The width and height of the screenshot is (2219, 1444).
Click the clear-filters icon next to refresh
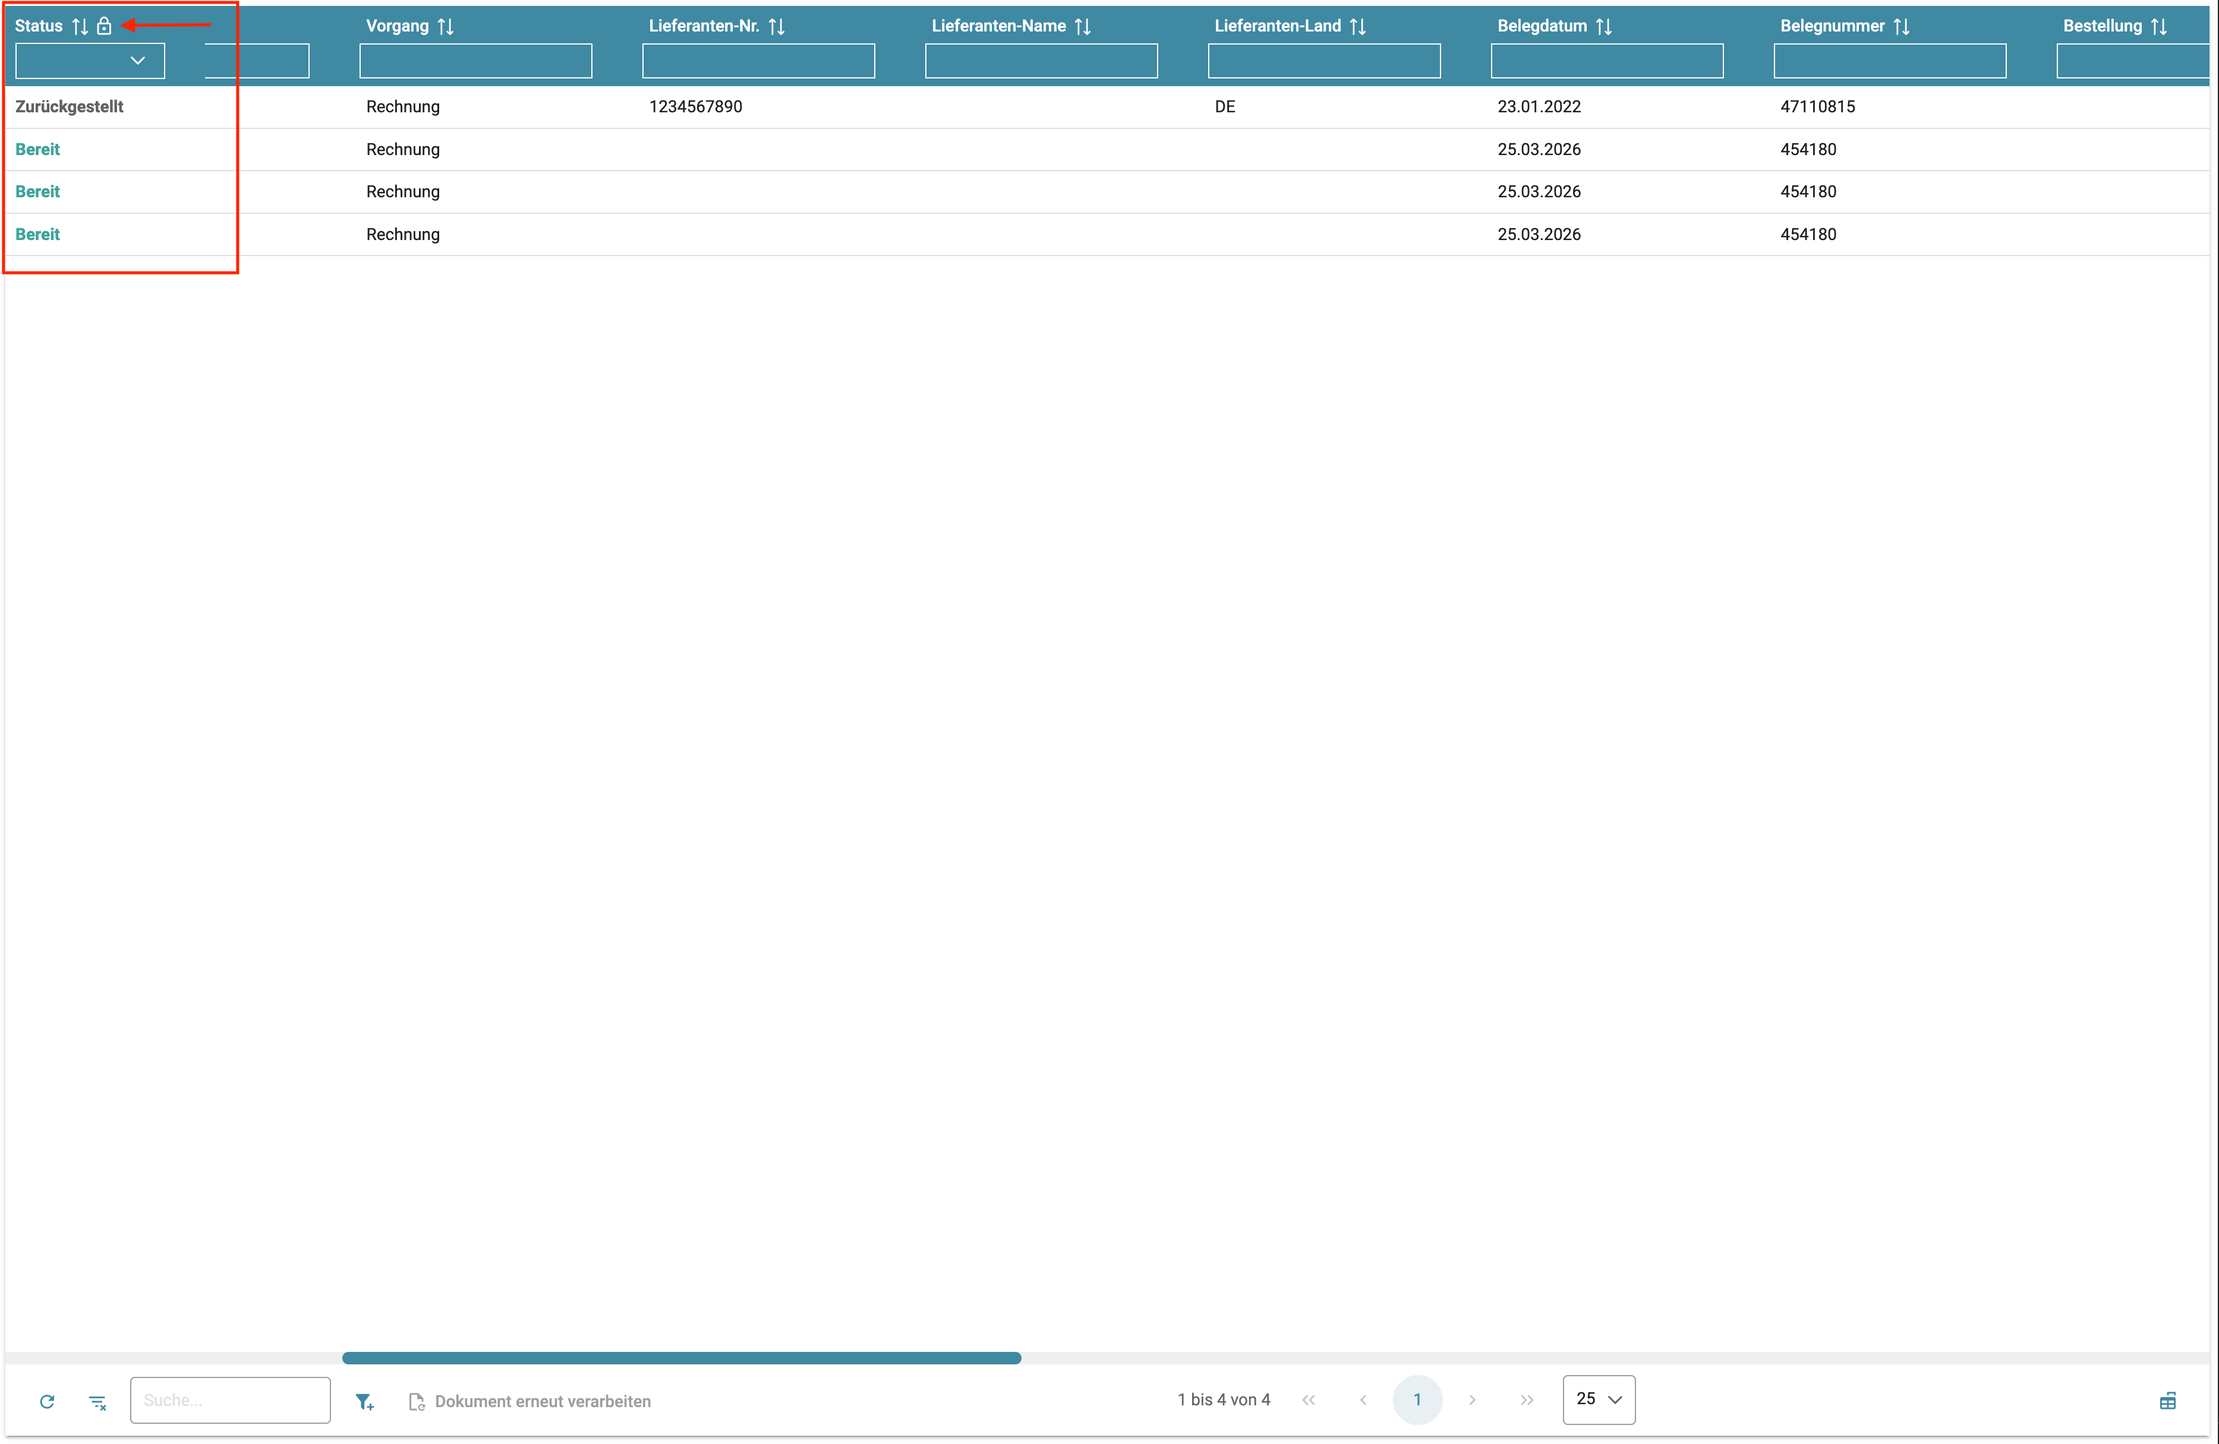pos(98,1401)
